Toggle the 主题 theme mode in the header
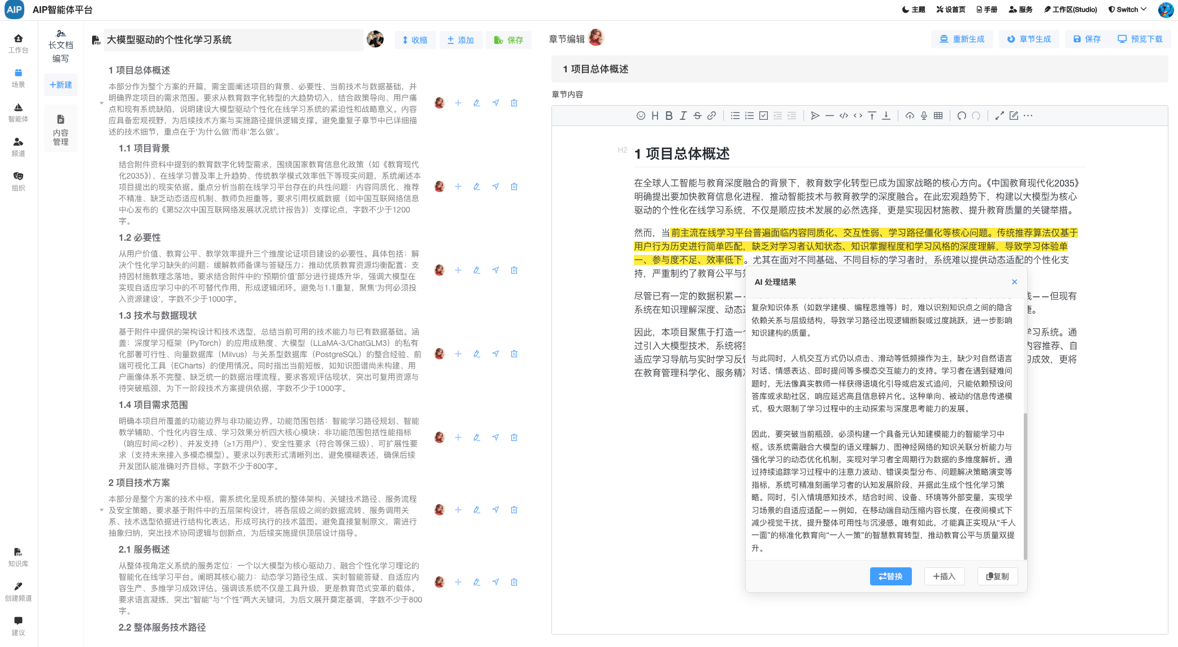This screenshot has height=647, width=1178. coord(914,10)
